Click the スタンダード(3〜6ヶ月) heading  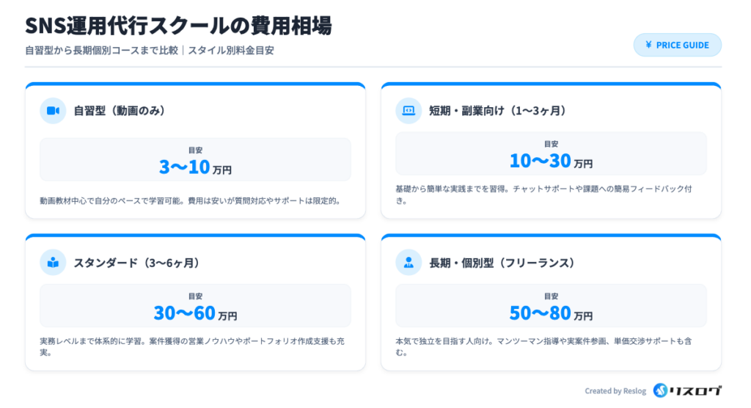click(x=136, y=262)
